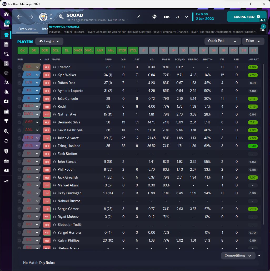
Task: Open advice icon with 7 badge
Action: (x=262, y=28)
